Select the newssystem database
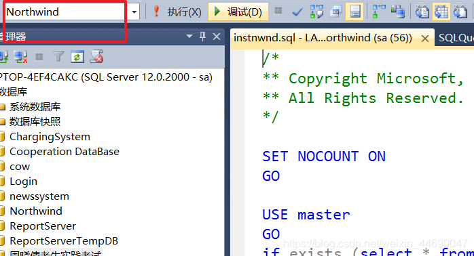This screenshot has width=474, height=256. pos(39,196)
